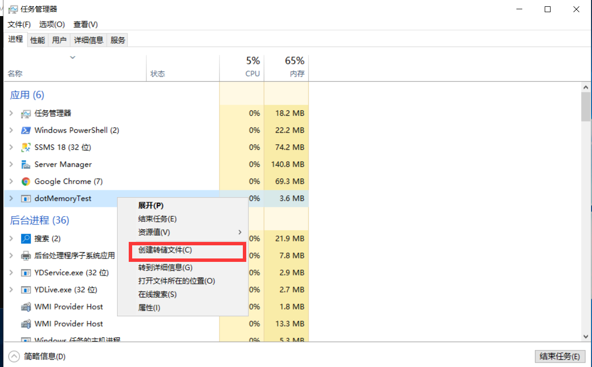
Task: Click the Task Manager title bar icon
Action: pyautogui.click(x=13, y=9)
